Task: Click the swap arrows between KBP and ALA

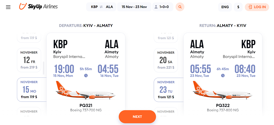Action: (x=101, y=7)
